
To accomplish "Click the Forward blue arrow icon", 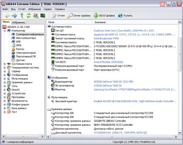I will [x=14, y=16].
